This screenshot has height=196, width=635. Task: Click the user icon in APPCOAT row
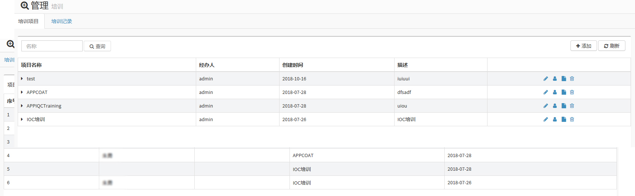click(555, 92)
